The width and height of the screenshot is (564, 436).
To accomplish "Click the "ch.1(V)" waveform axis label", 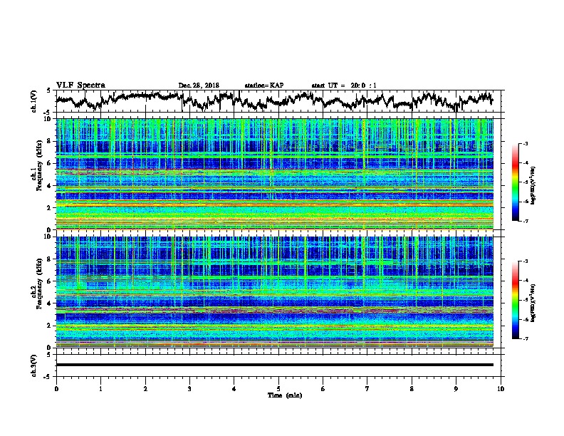I will (34, 101).
